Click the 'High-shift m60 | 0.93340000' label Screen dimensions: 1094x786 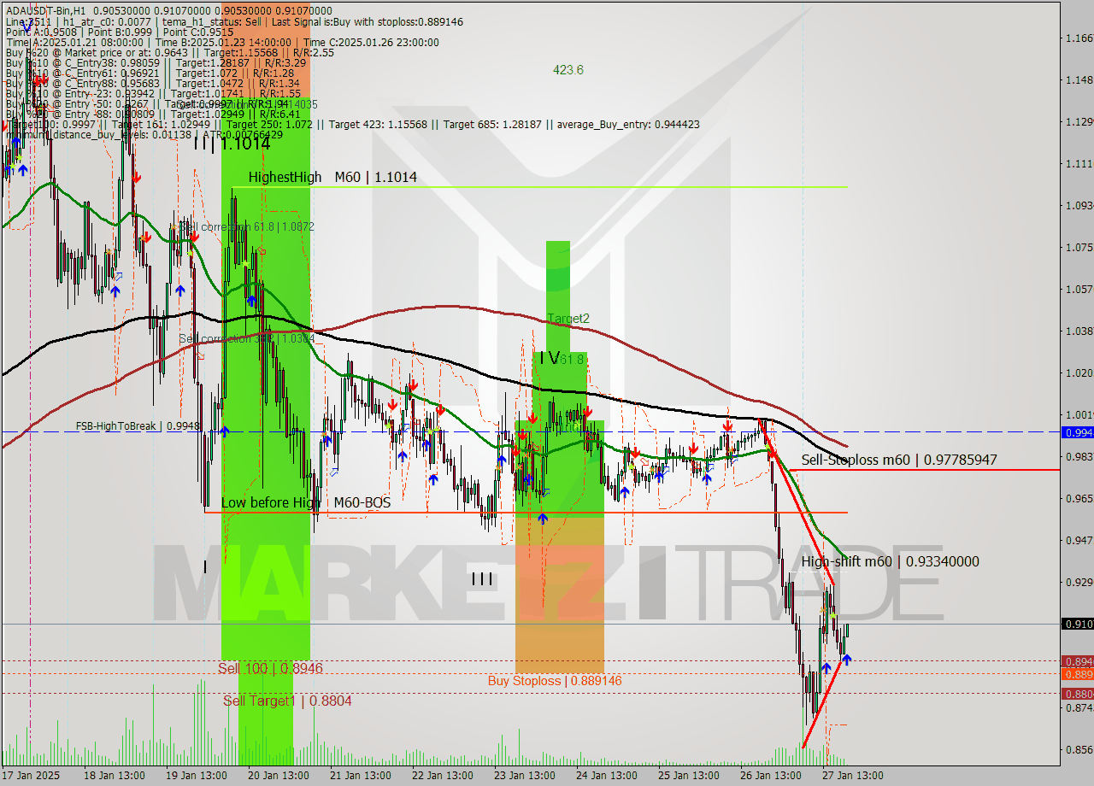891,561
